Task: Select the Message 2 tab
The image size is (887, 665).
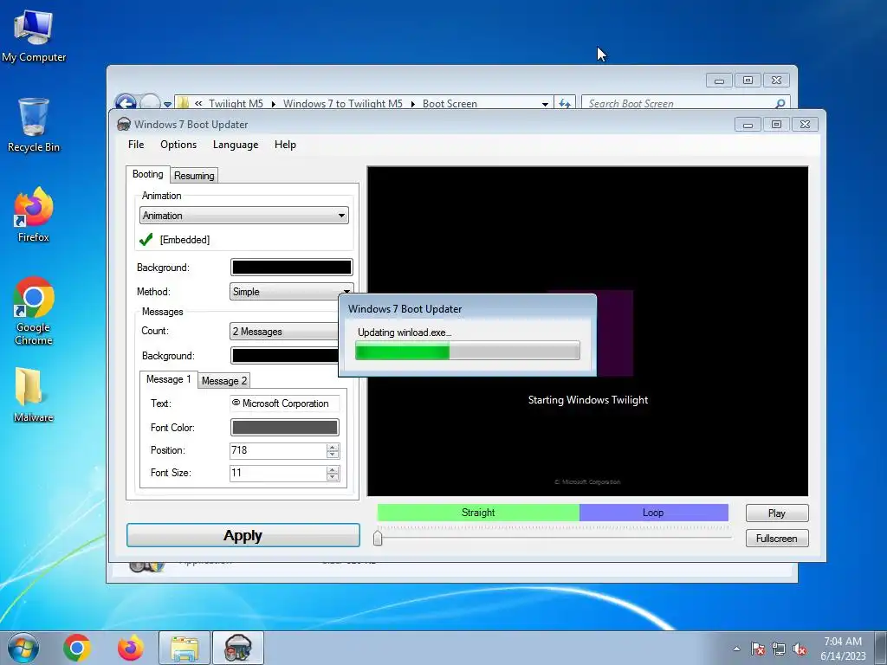Action: pos(224,381)
